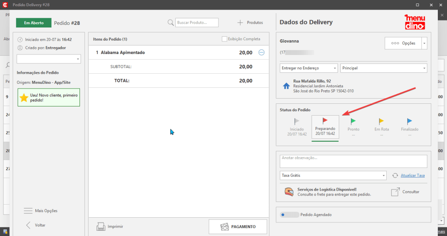This screenshot has width=447, height=236.
Task: Click the refresh icon beside Atualizar Taxa
Action: point(395,175)
